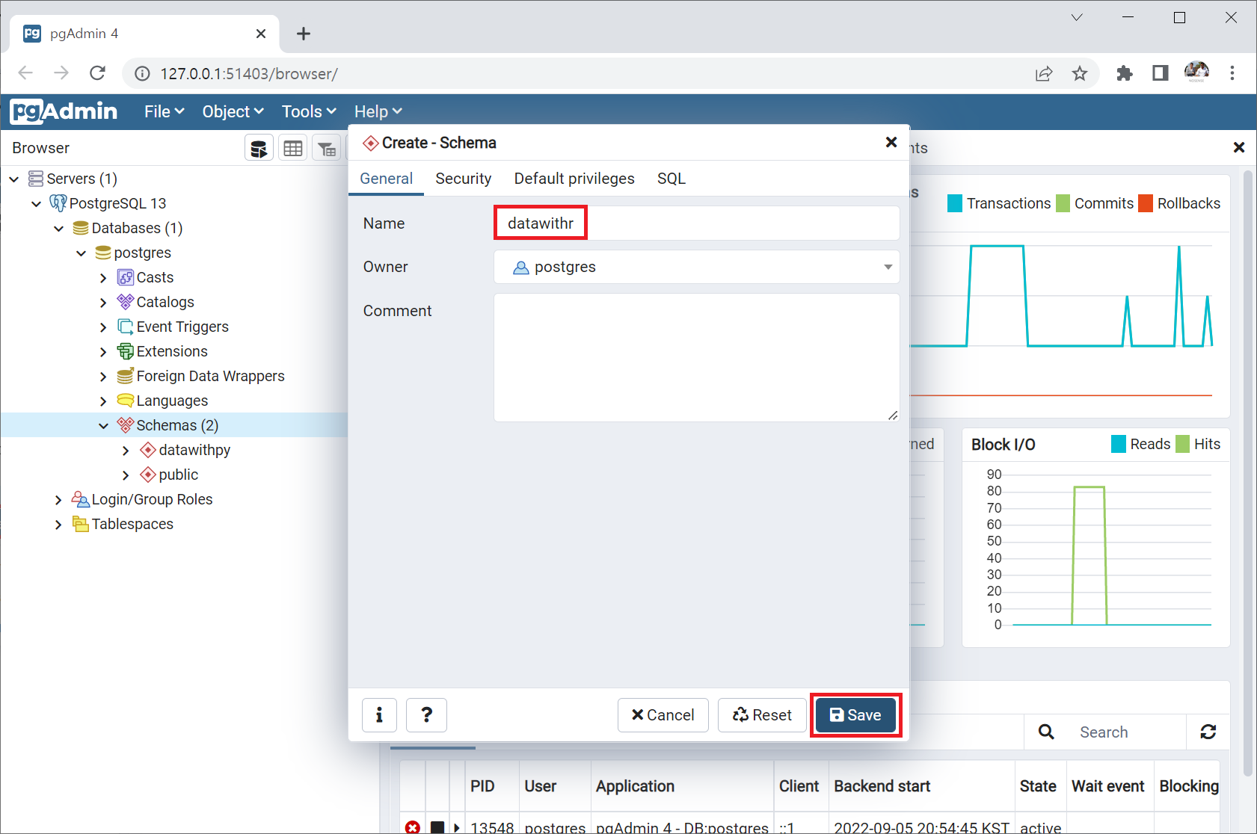The width and height of the screenshot is (1257, 834).
Task: Expand the Tablespaces node
Action: (x=58, y=524)
